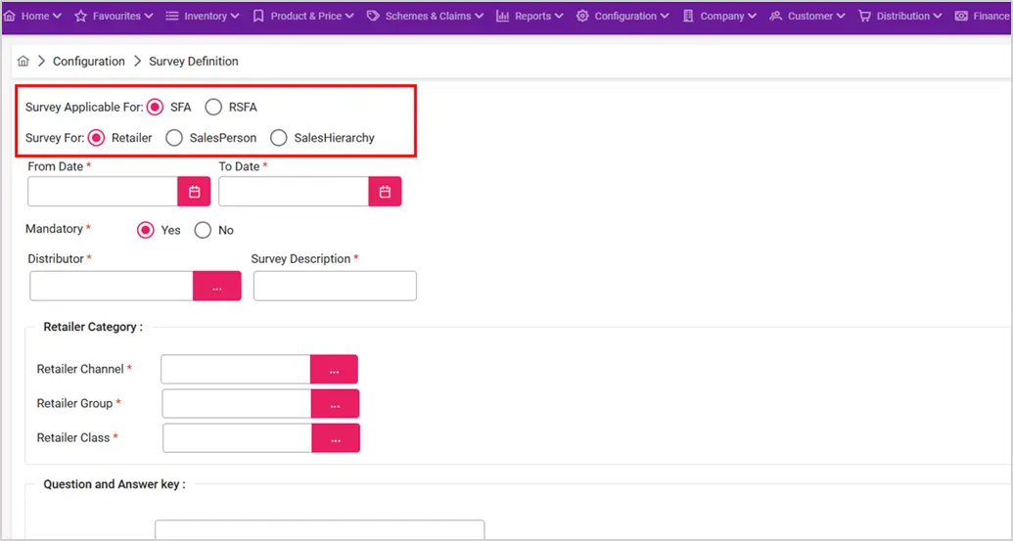This screenshot has width=1013, height=541.
Task: Open the To Date calendar picker
Action: pyautogui.click(x=385, y=192)
